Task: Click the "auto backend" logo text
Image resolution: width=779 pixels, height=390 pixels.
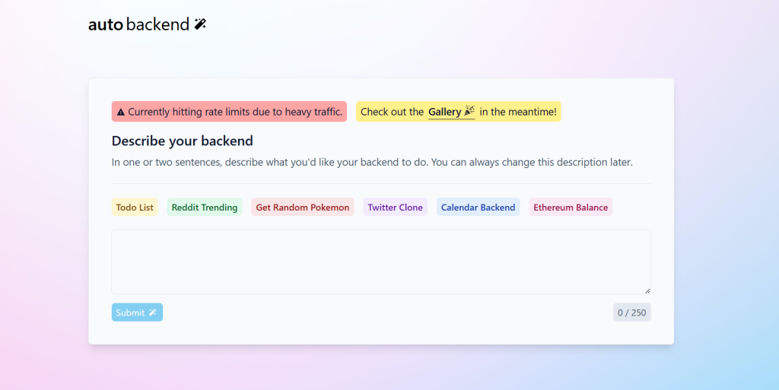Action: 138,24
